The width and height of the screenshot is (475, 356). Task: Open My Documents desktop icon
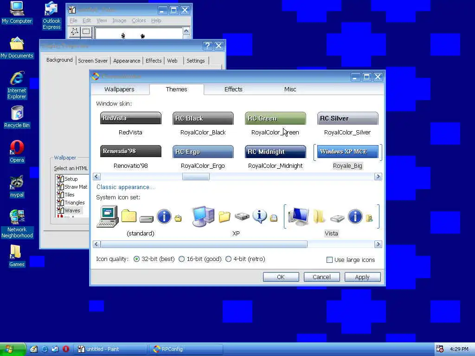coord(17,48)
